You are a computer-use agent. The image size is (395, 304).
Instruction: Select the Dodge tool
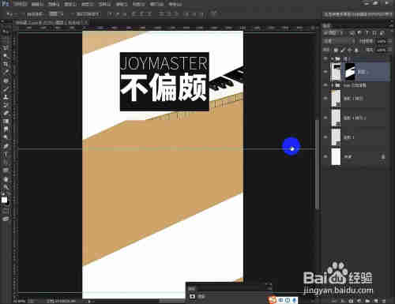click(6, 137)
